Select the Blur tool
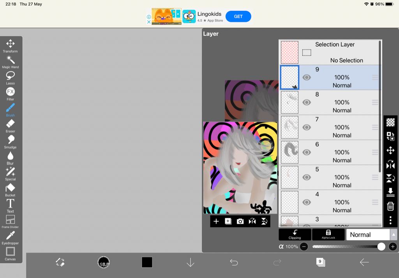399x278 pixels. [x=10, y=158]
